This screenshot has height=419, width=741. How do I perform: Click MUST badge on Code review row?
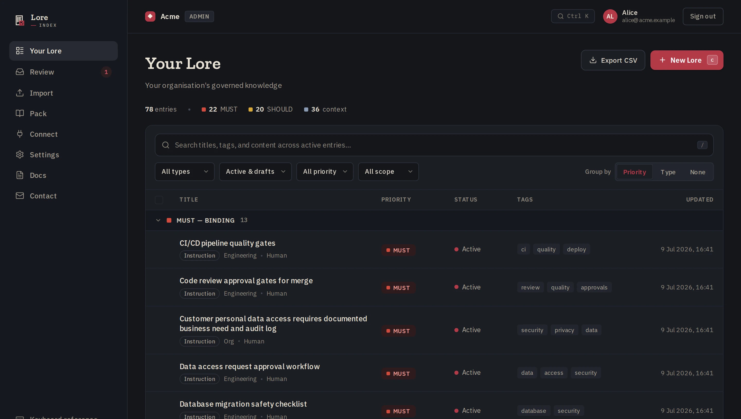pos(398,288)
